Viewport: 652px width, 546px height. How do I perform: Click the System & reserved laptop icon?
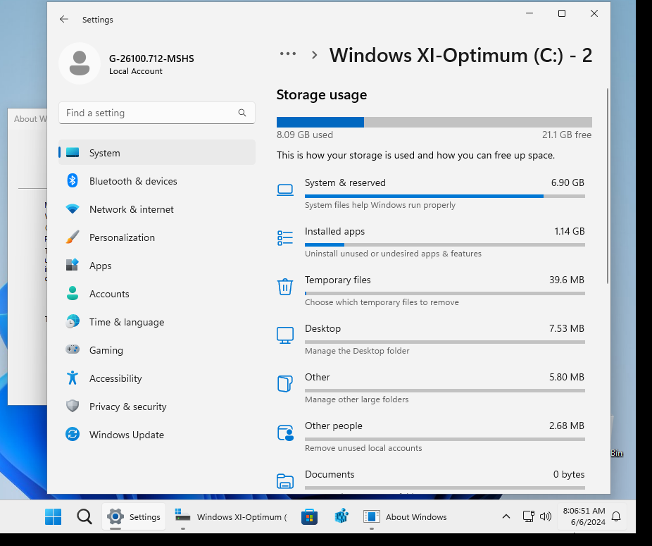[x=285, y=190]
